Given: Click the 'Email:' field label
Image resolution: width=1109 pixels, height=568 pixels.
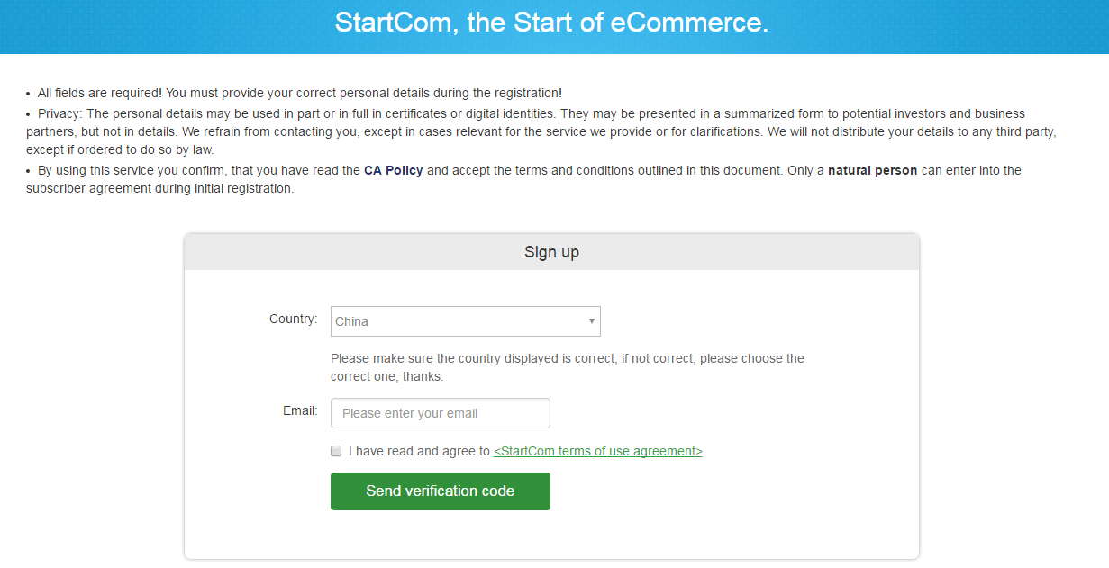Looking at the screenshot, I should tap(300, 410).
